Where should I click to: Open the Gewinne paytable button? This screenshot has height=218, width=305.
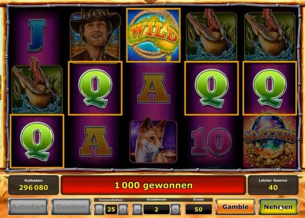tap(71, 207)
